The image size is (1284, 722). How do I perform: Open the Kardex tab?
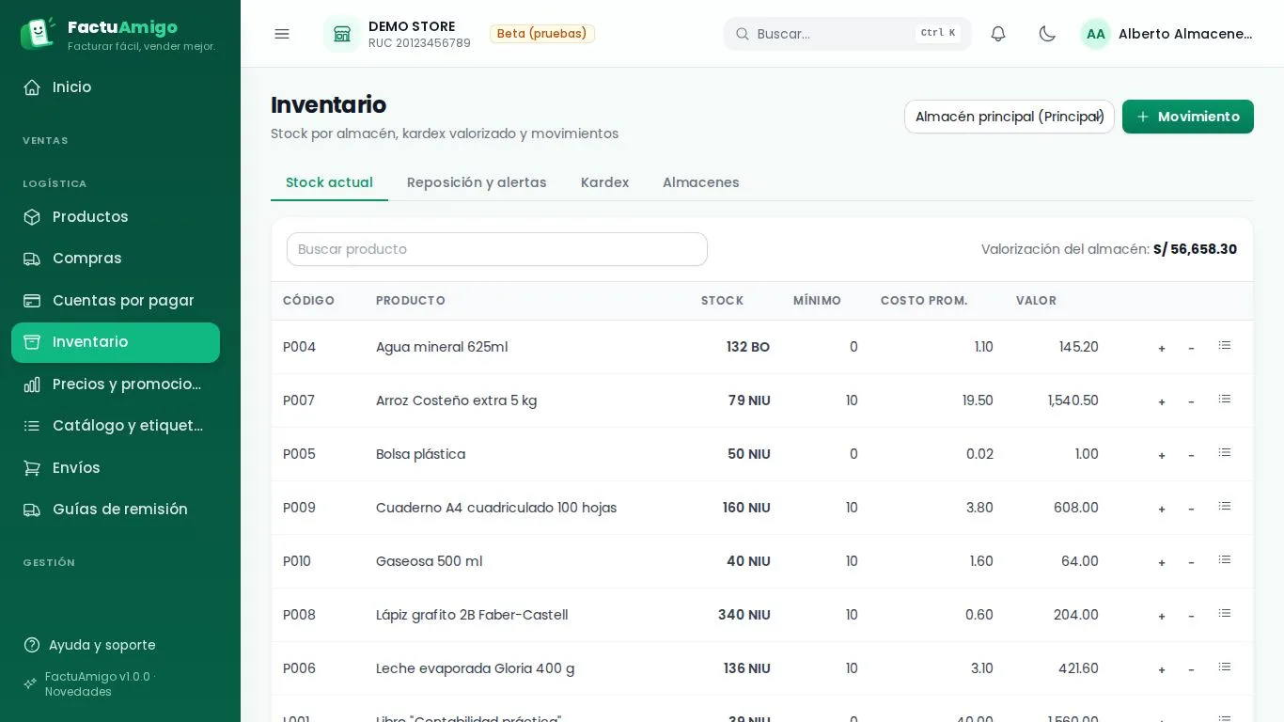[604, 182]
